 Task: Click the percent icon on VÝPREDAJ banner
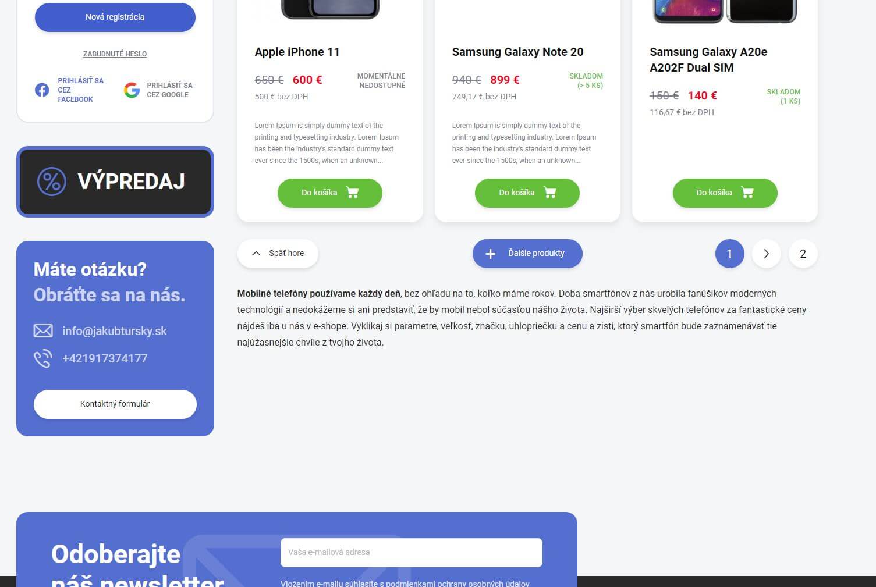[52, 182]
